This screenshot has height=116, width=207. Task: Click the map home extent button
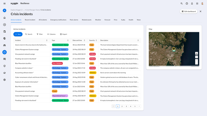click(x=196, y=53)
